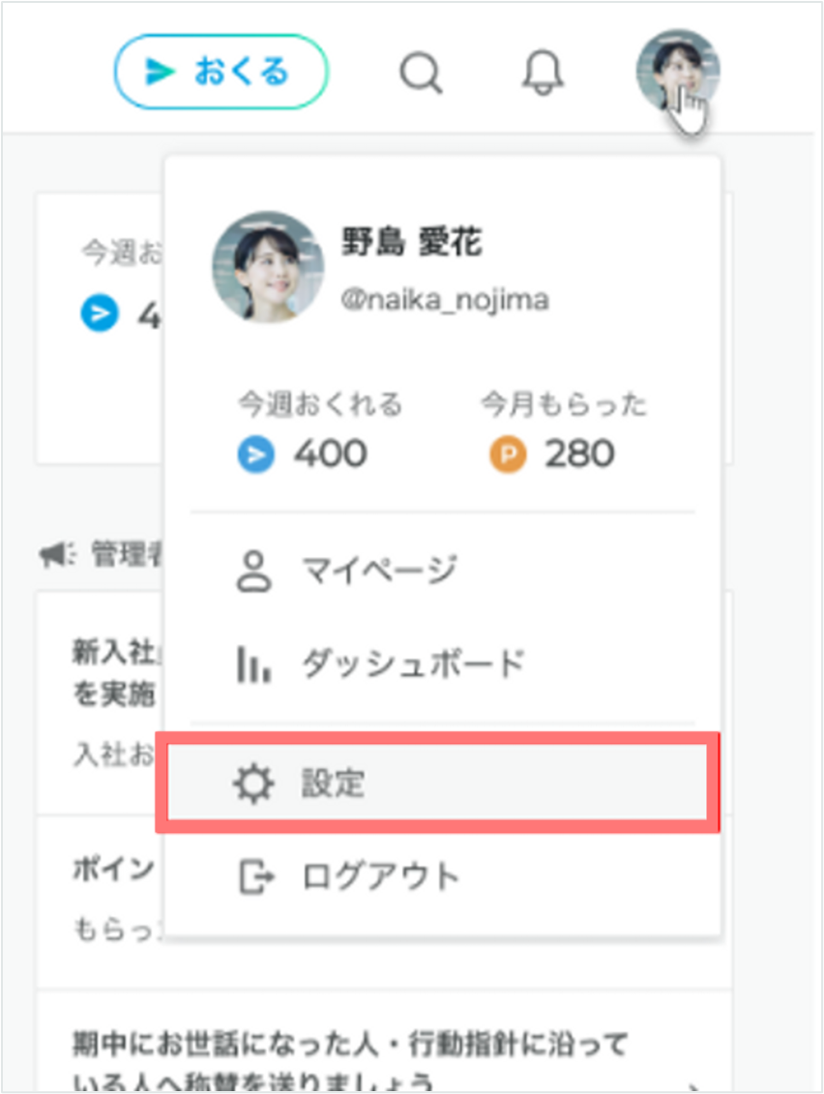This screenshot has height=1094, width=824.
Task: Click the @naika_nojima handle
Action: (x=445, y=299)
